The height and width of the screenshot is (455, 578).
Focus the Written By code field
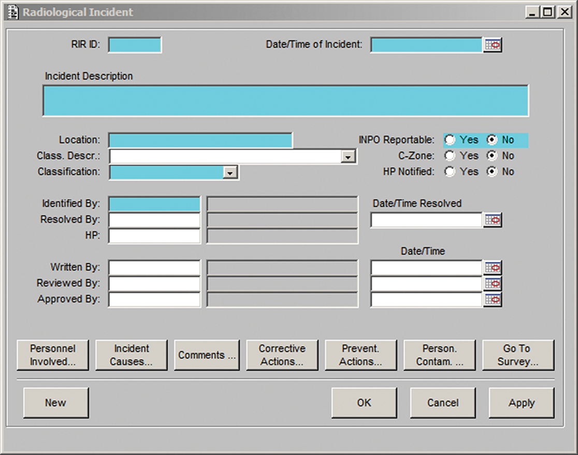154,268
